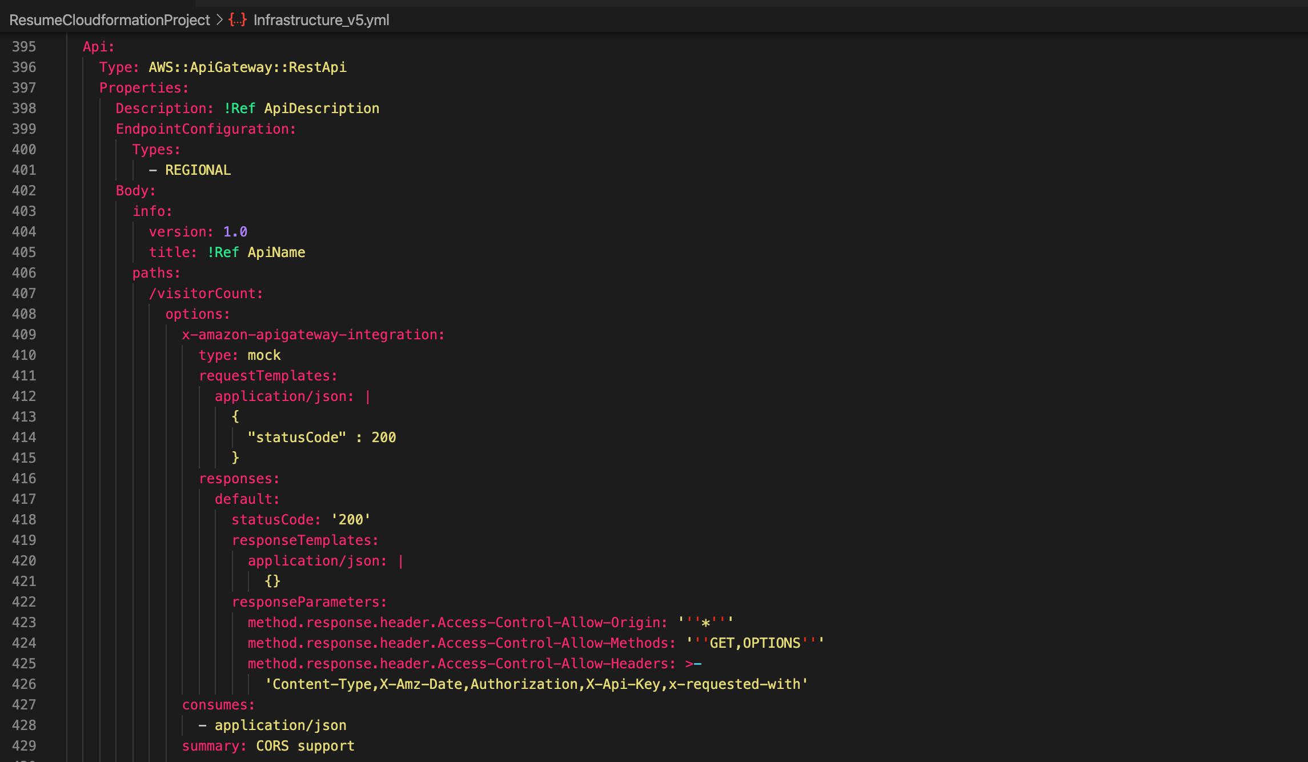
Task: Click '- application/json' on line 428
Action: 272,725
